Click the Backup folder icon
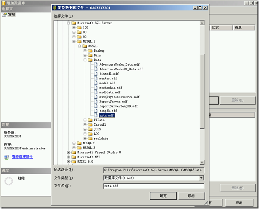The height and width of the screenshot is (209, 259). pyautogui.click(x=90, y=51)
